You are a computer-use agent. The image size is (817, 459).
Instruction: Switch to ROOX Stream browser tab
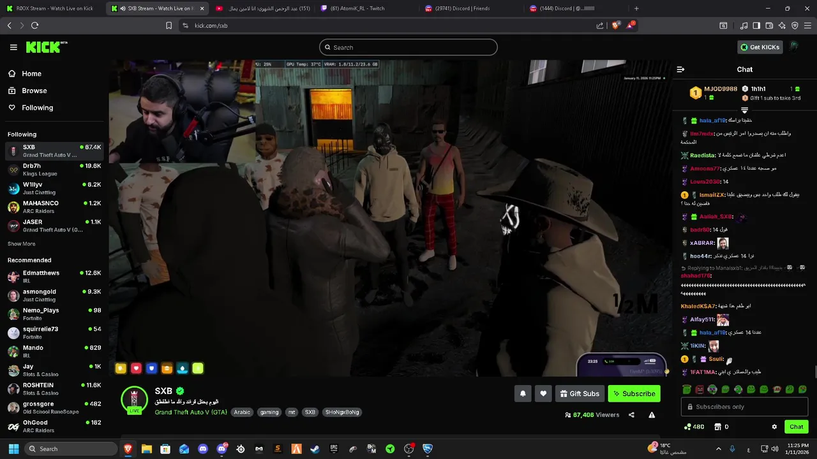pyautogui.click(x=50, y=8)
